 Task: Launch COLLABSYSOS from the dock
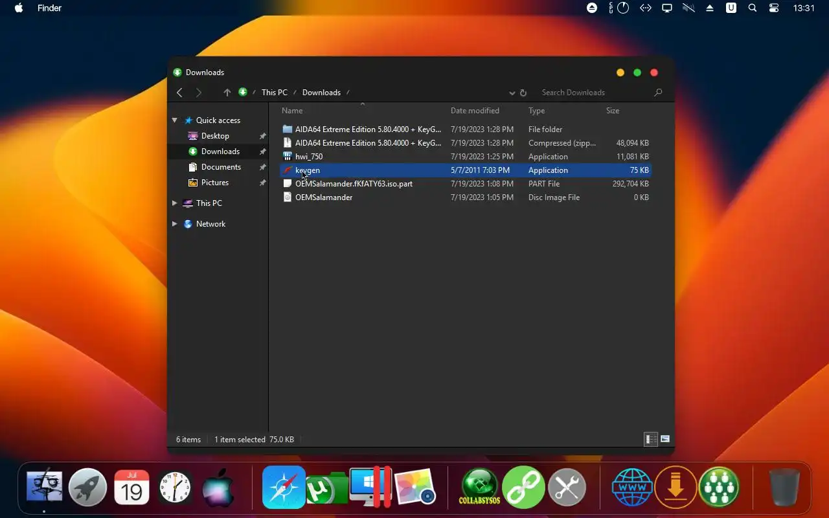click(479, 487)
